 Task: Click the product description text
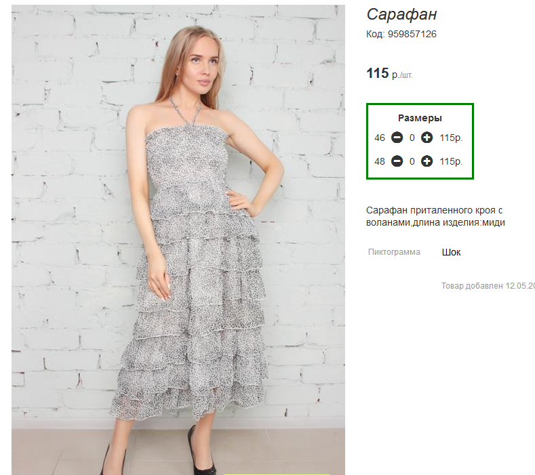[435, 216]
